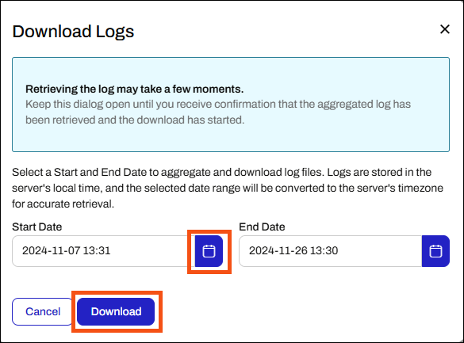
Task: Click the Start Date input field
Action: point(104,251)
